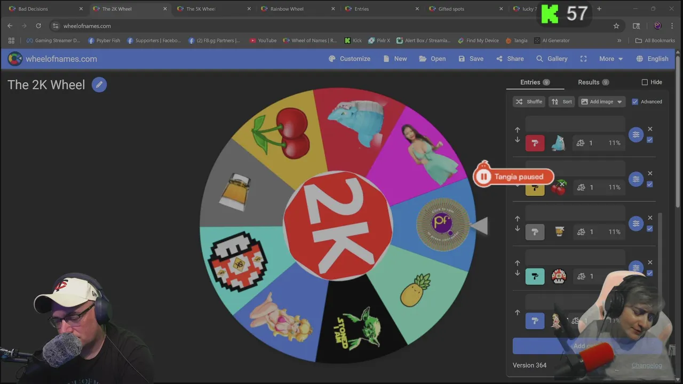The image size is (683, 384).
Task: Open the Add image dropdown
Action: tap(602, 101)
